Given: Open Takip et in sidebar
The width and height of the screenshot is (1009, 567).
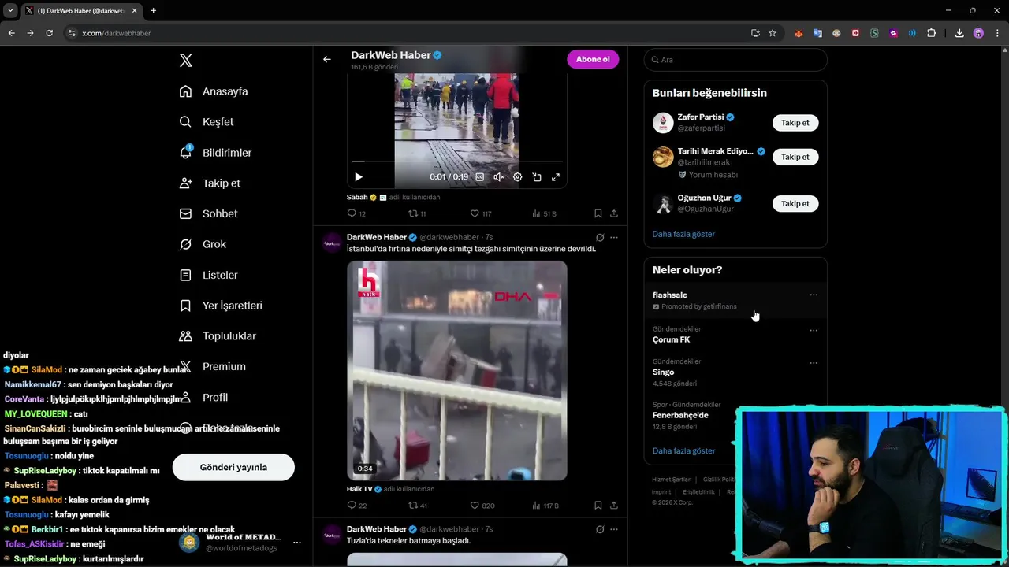Looking at the screenshot, I should click(210, 183).
